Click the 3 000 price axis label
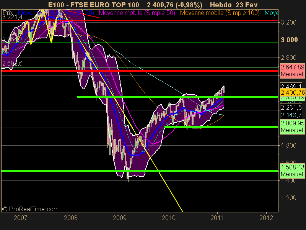 (x=289, y=40)
